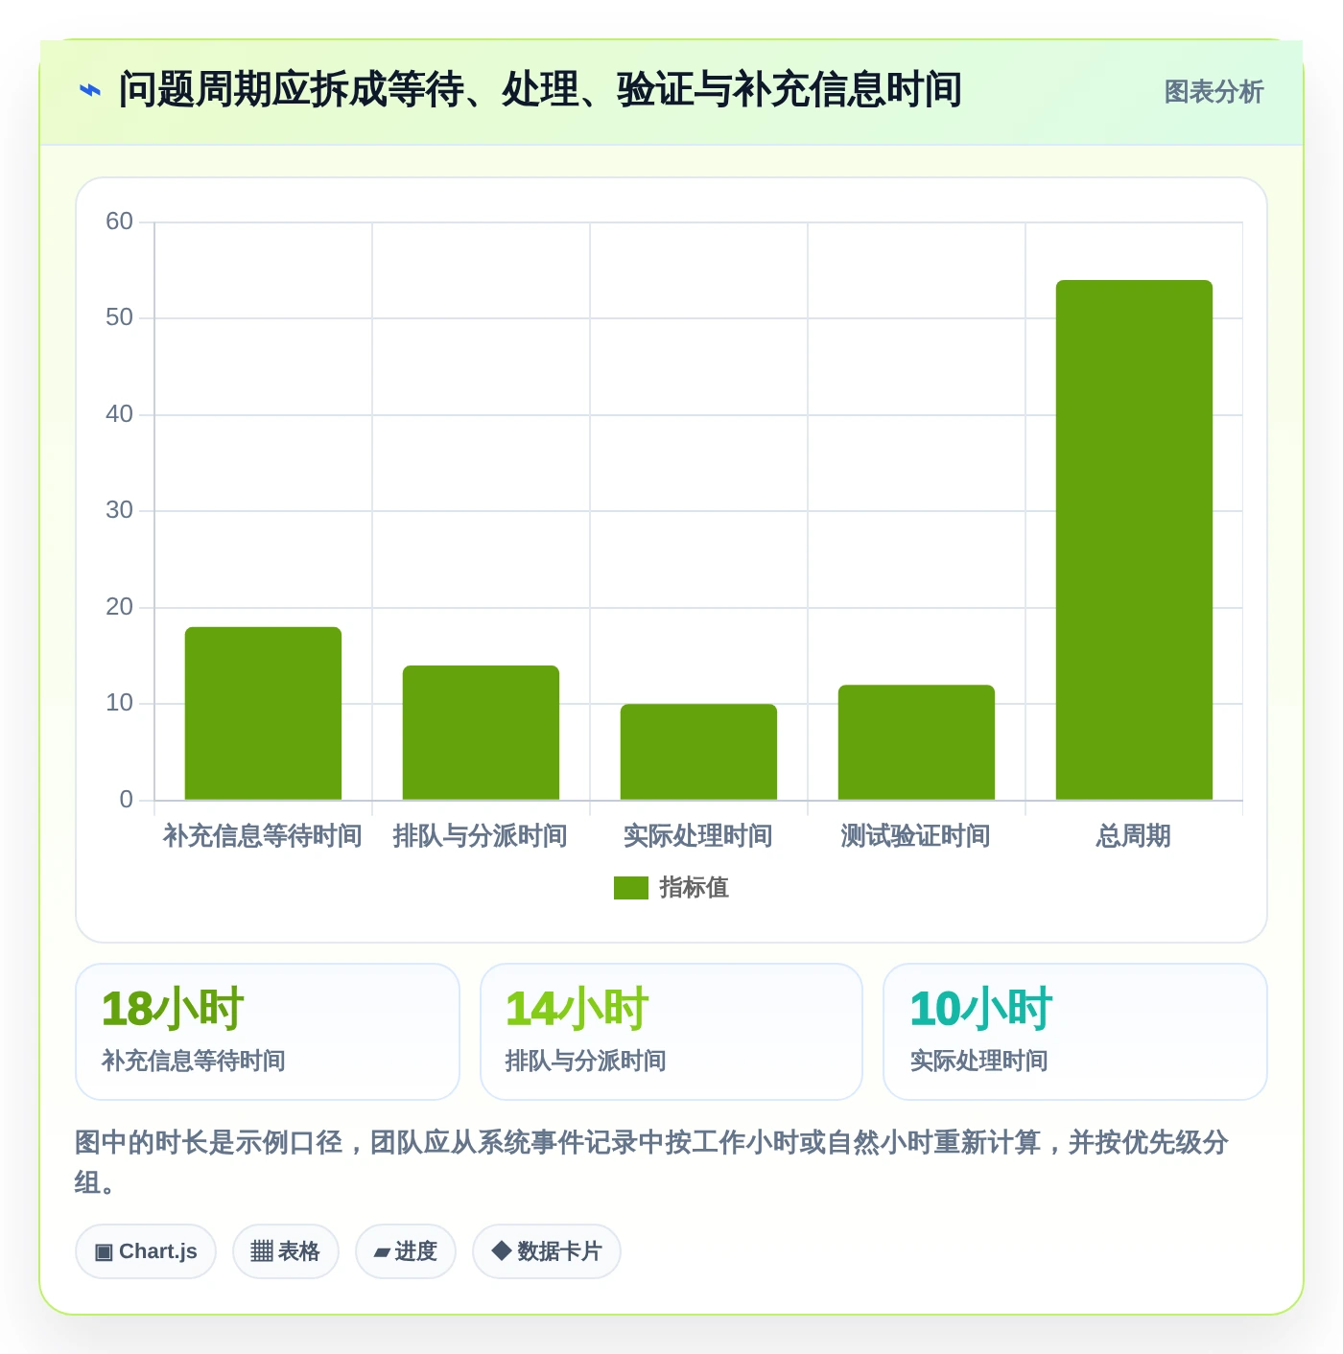Click the 图表分析 label

1213,92
